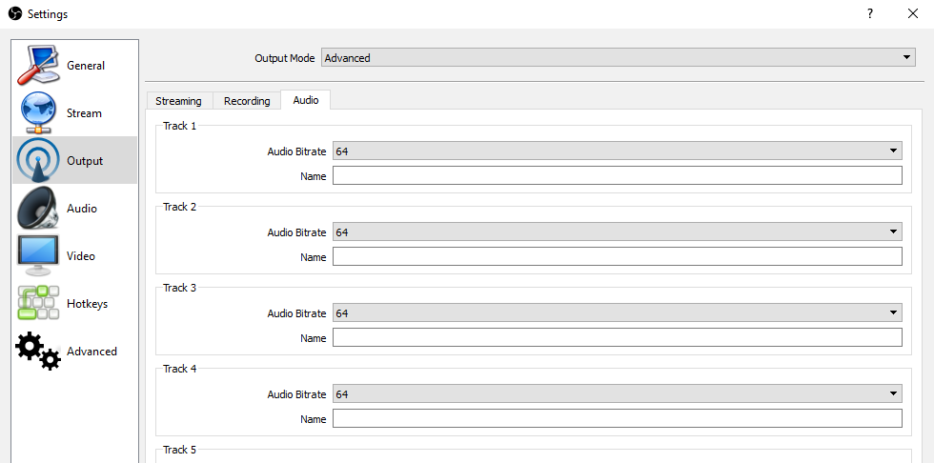Expand the Output Mode dropdown
This screenshot has width=934, height=463.
click(x=617, y=58)
